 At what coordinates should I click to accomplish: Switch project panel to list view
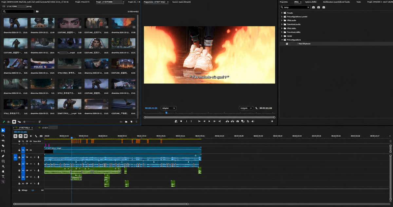(x=9, y=122)
